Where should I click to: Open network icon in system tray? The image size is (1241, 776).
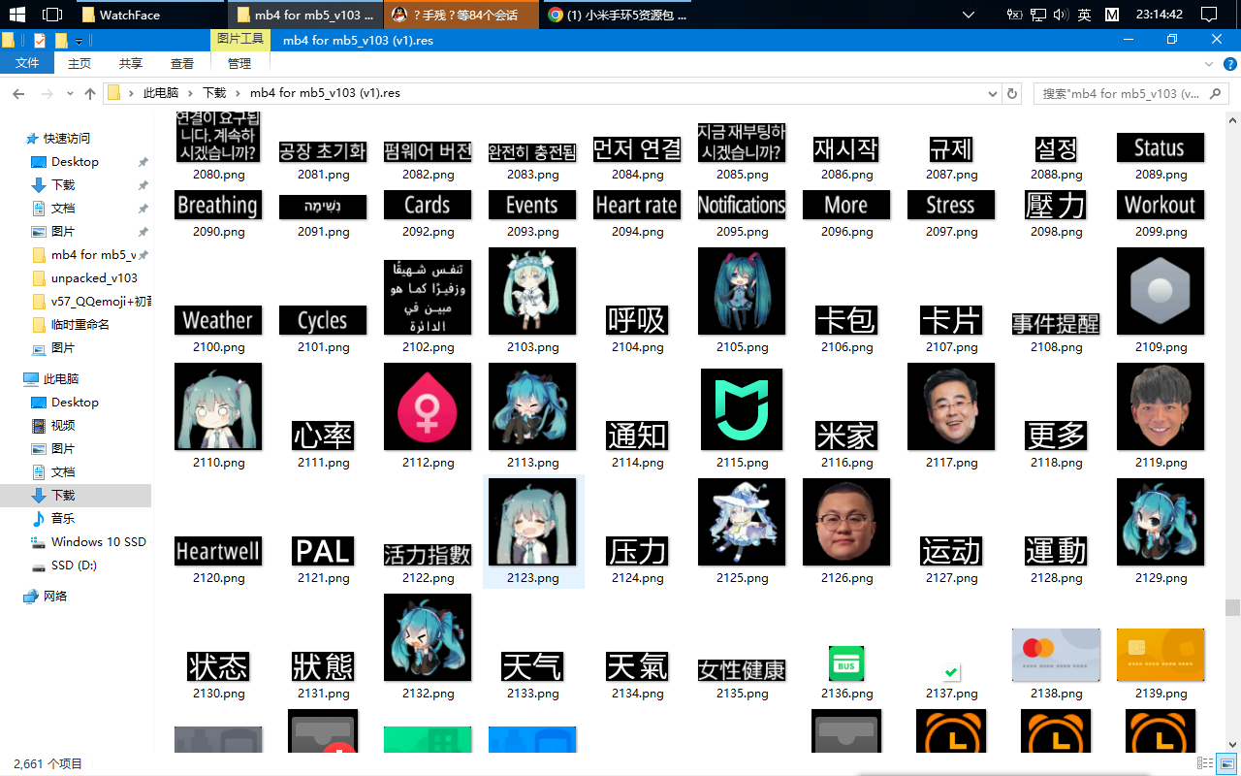click(1037, 15)
